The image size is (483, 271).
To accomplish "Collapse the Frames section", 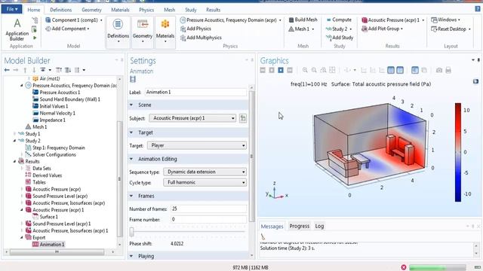I will point(131,196).
